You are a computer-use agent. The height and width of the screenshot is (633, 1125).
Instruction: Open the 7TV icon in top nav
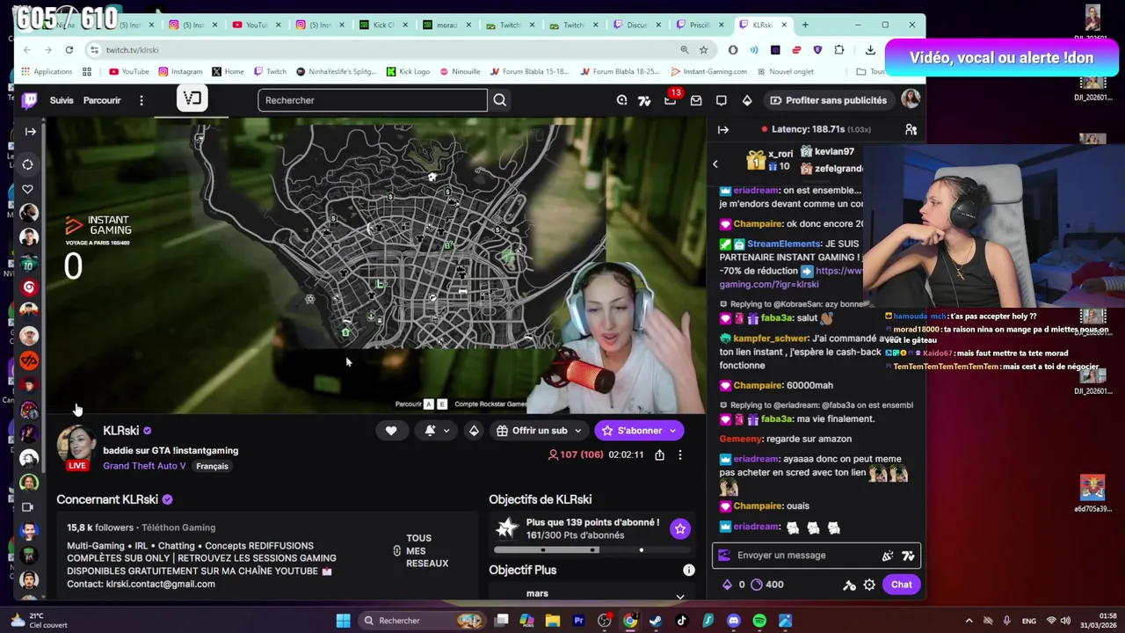tap(644, 100)
